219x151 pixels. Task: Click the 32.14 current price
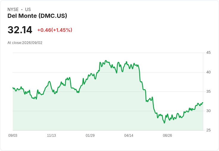[x=20, y=30]
